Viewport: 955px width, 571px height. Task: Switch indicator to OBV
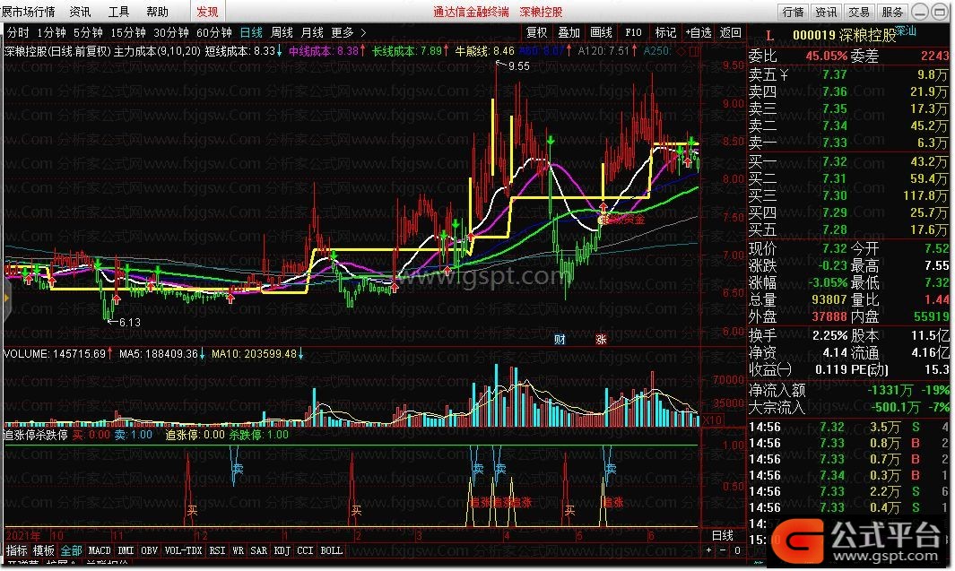tap(149, 550)
